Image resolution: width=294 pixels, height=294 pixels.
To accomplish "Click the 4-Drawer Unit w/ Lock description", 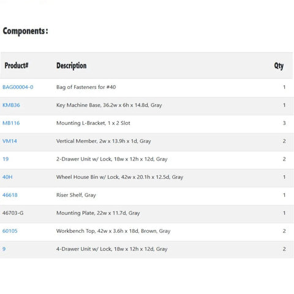I will click(111, 249).
